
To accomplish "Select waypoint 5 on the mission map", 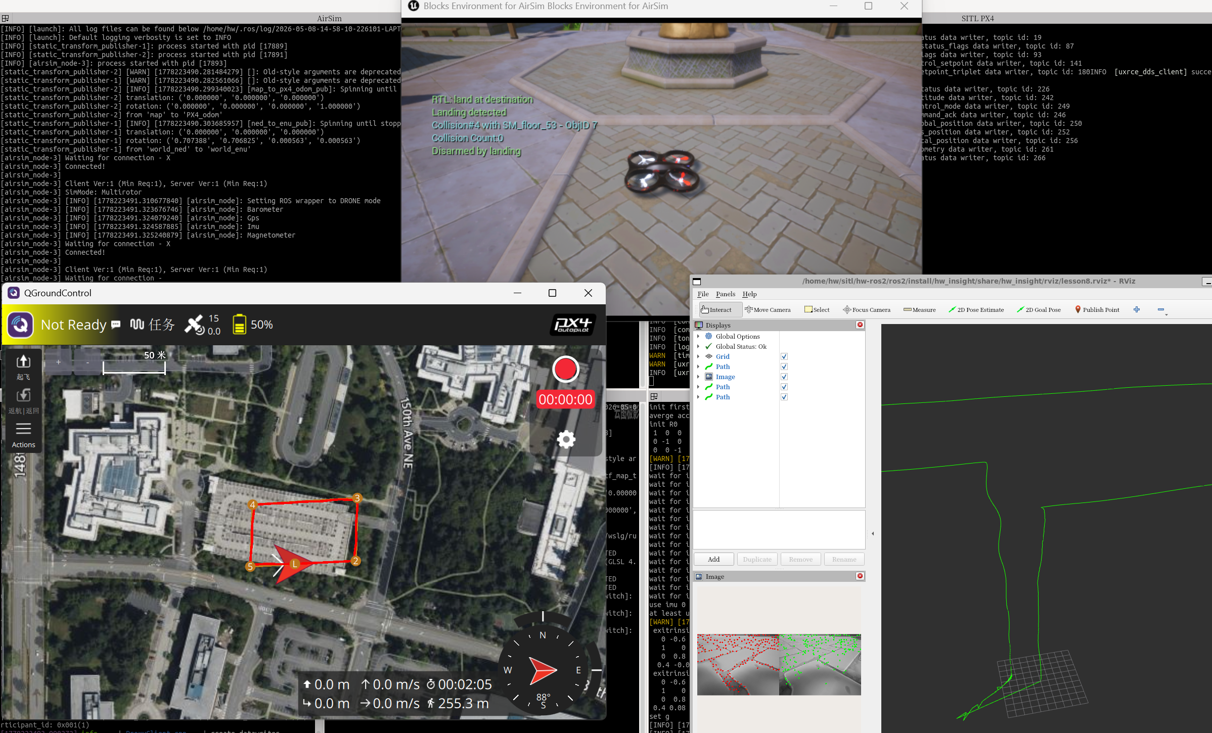I will pyautogui.click(x=250, y=567).
